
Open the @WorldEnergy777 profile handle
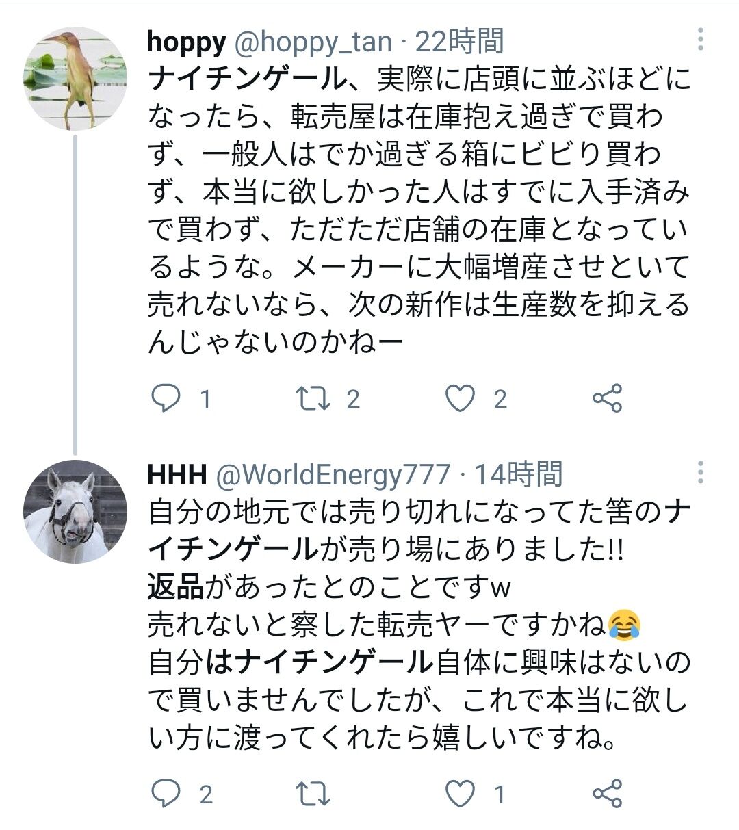click(x=333, y=474)
